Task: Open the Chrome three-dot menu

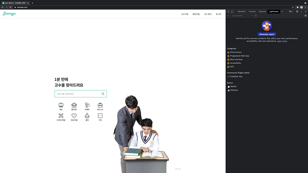Action: (x=305, y=7)
